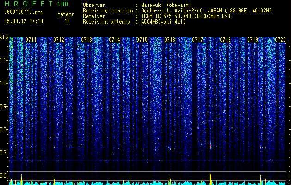Click the 0713 time marker

(87, 40)
